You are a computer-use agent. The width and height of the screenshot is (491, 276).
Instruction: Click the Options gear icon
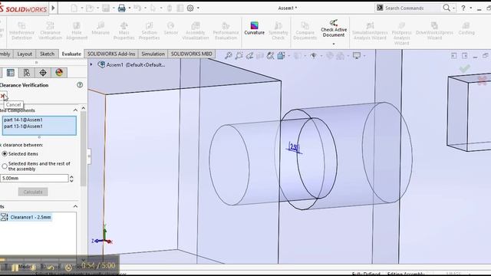[x=190, y=8]
